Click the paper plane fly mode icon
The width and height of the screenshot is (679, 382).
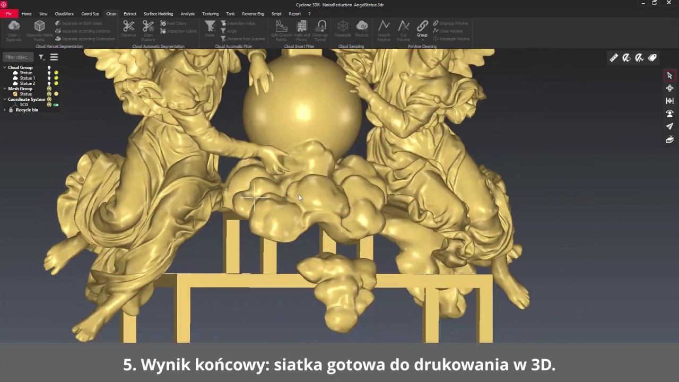pyautogui.click(x=669, y=126)
